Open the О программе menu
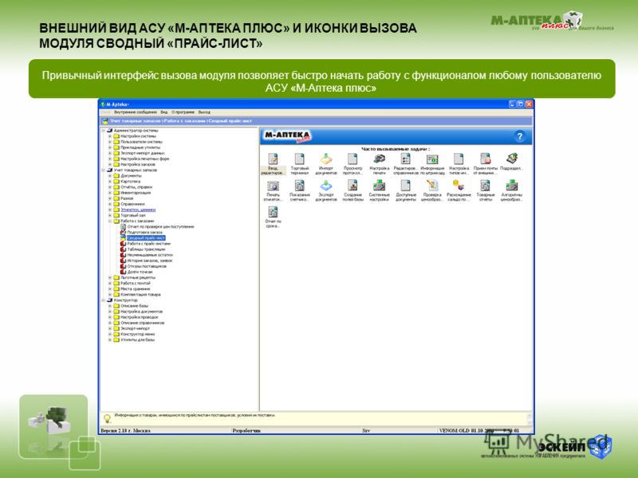 coord(183,112)
